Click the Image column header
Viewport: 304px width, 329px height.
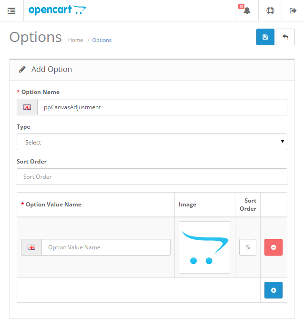(x=187, y=205)
